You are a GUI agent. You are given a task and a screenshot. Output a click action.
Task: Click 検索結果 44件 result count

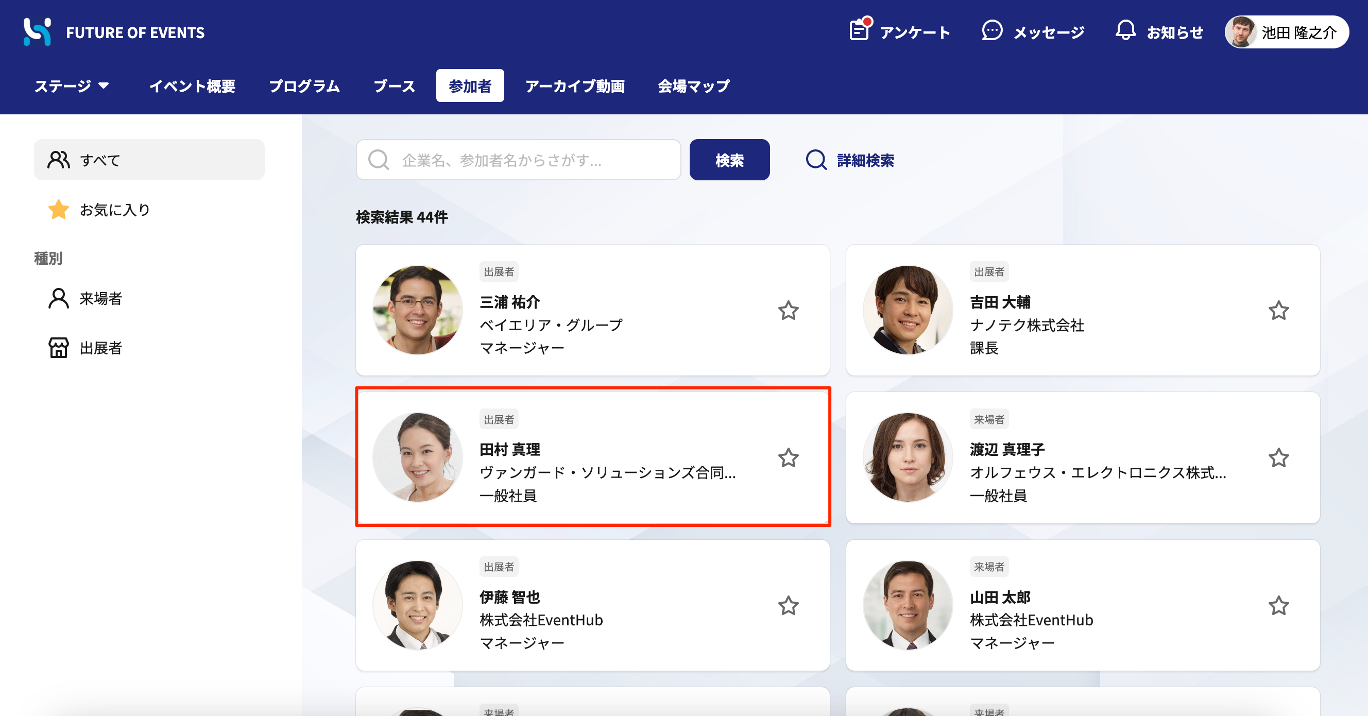coord(402,217)
